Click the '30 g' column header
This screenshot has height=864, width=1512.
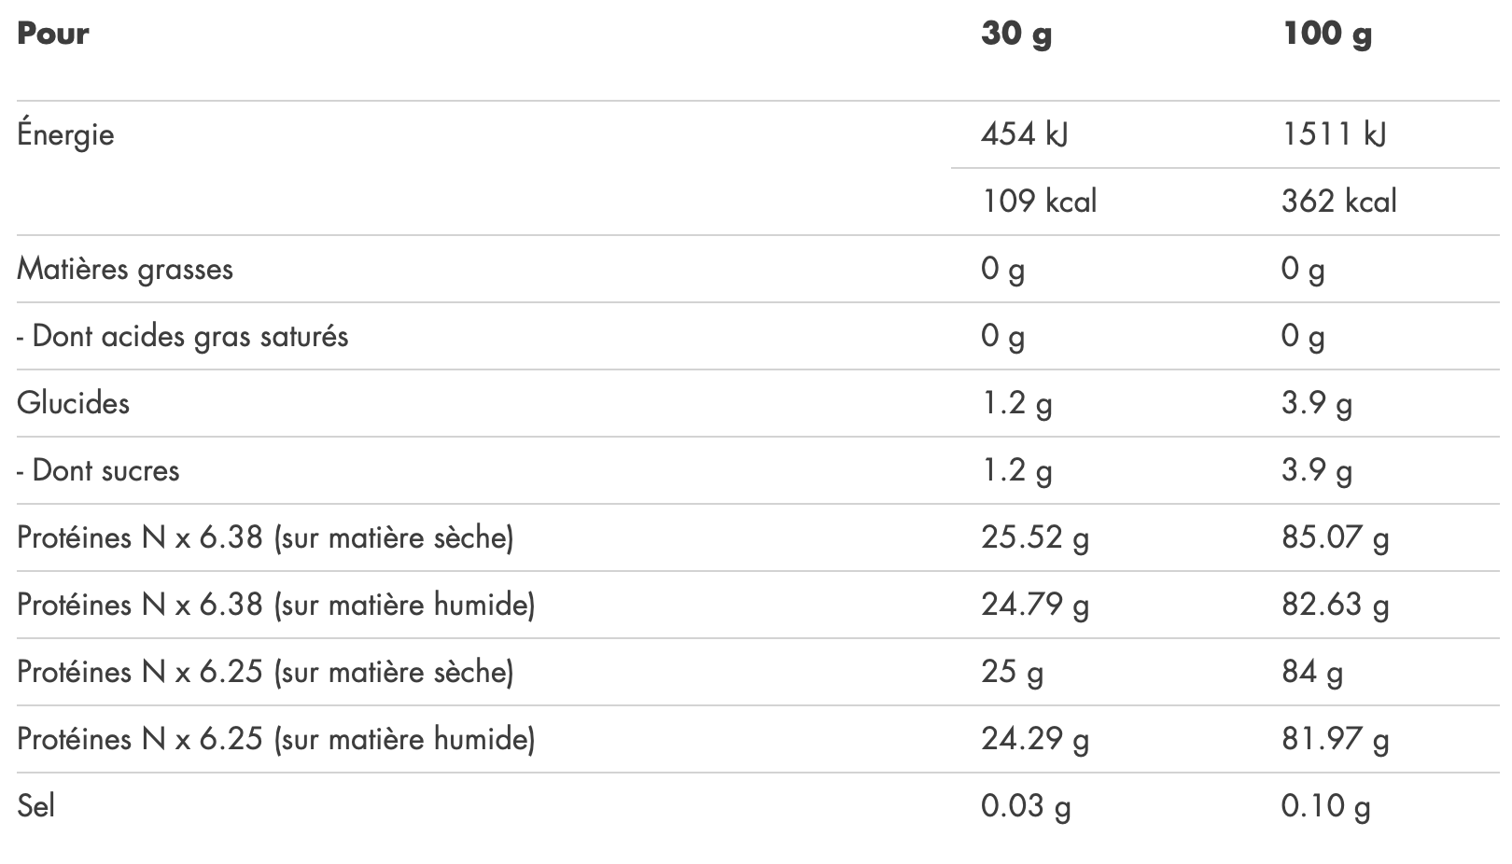1016,34
